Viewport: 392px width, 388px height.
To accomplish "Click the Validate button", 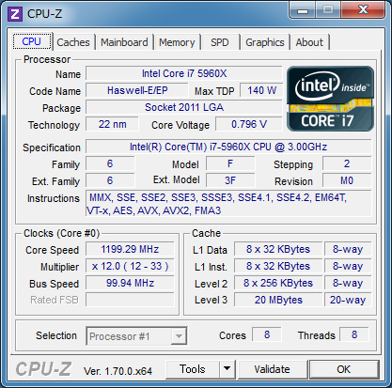I will (x=272, y=369).
